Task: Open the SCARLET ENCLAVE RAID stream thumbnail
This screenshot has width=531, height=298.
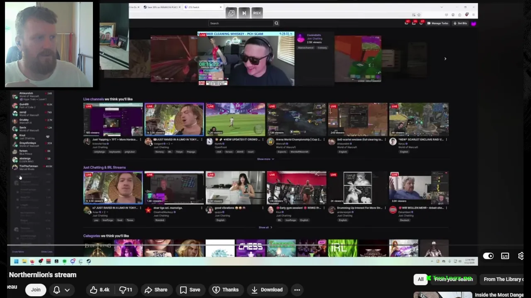Action: (419, 119)
